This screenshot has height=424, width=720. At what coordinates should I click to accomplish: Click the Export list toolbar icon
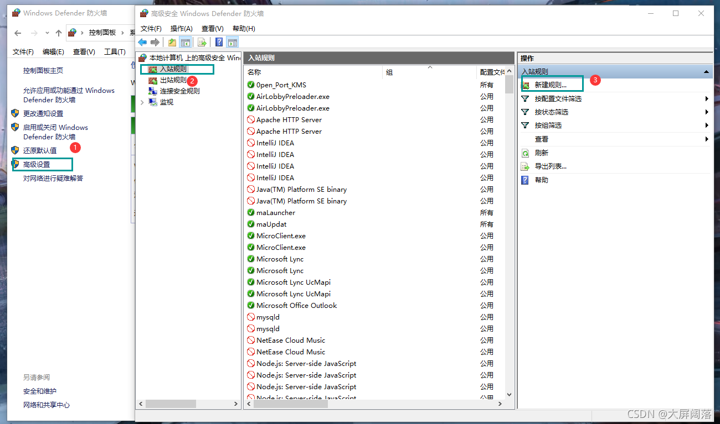pos(202,42)
